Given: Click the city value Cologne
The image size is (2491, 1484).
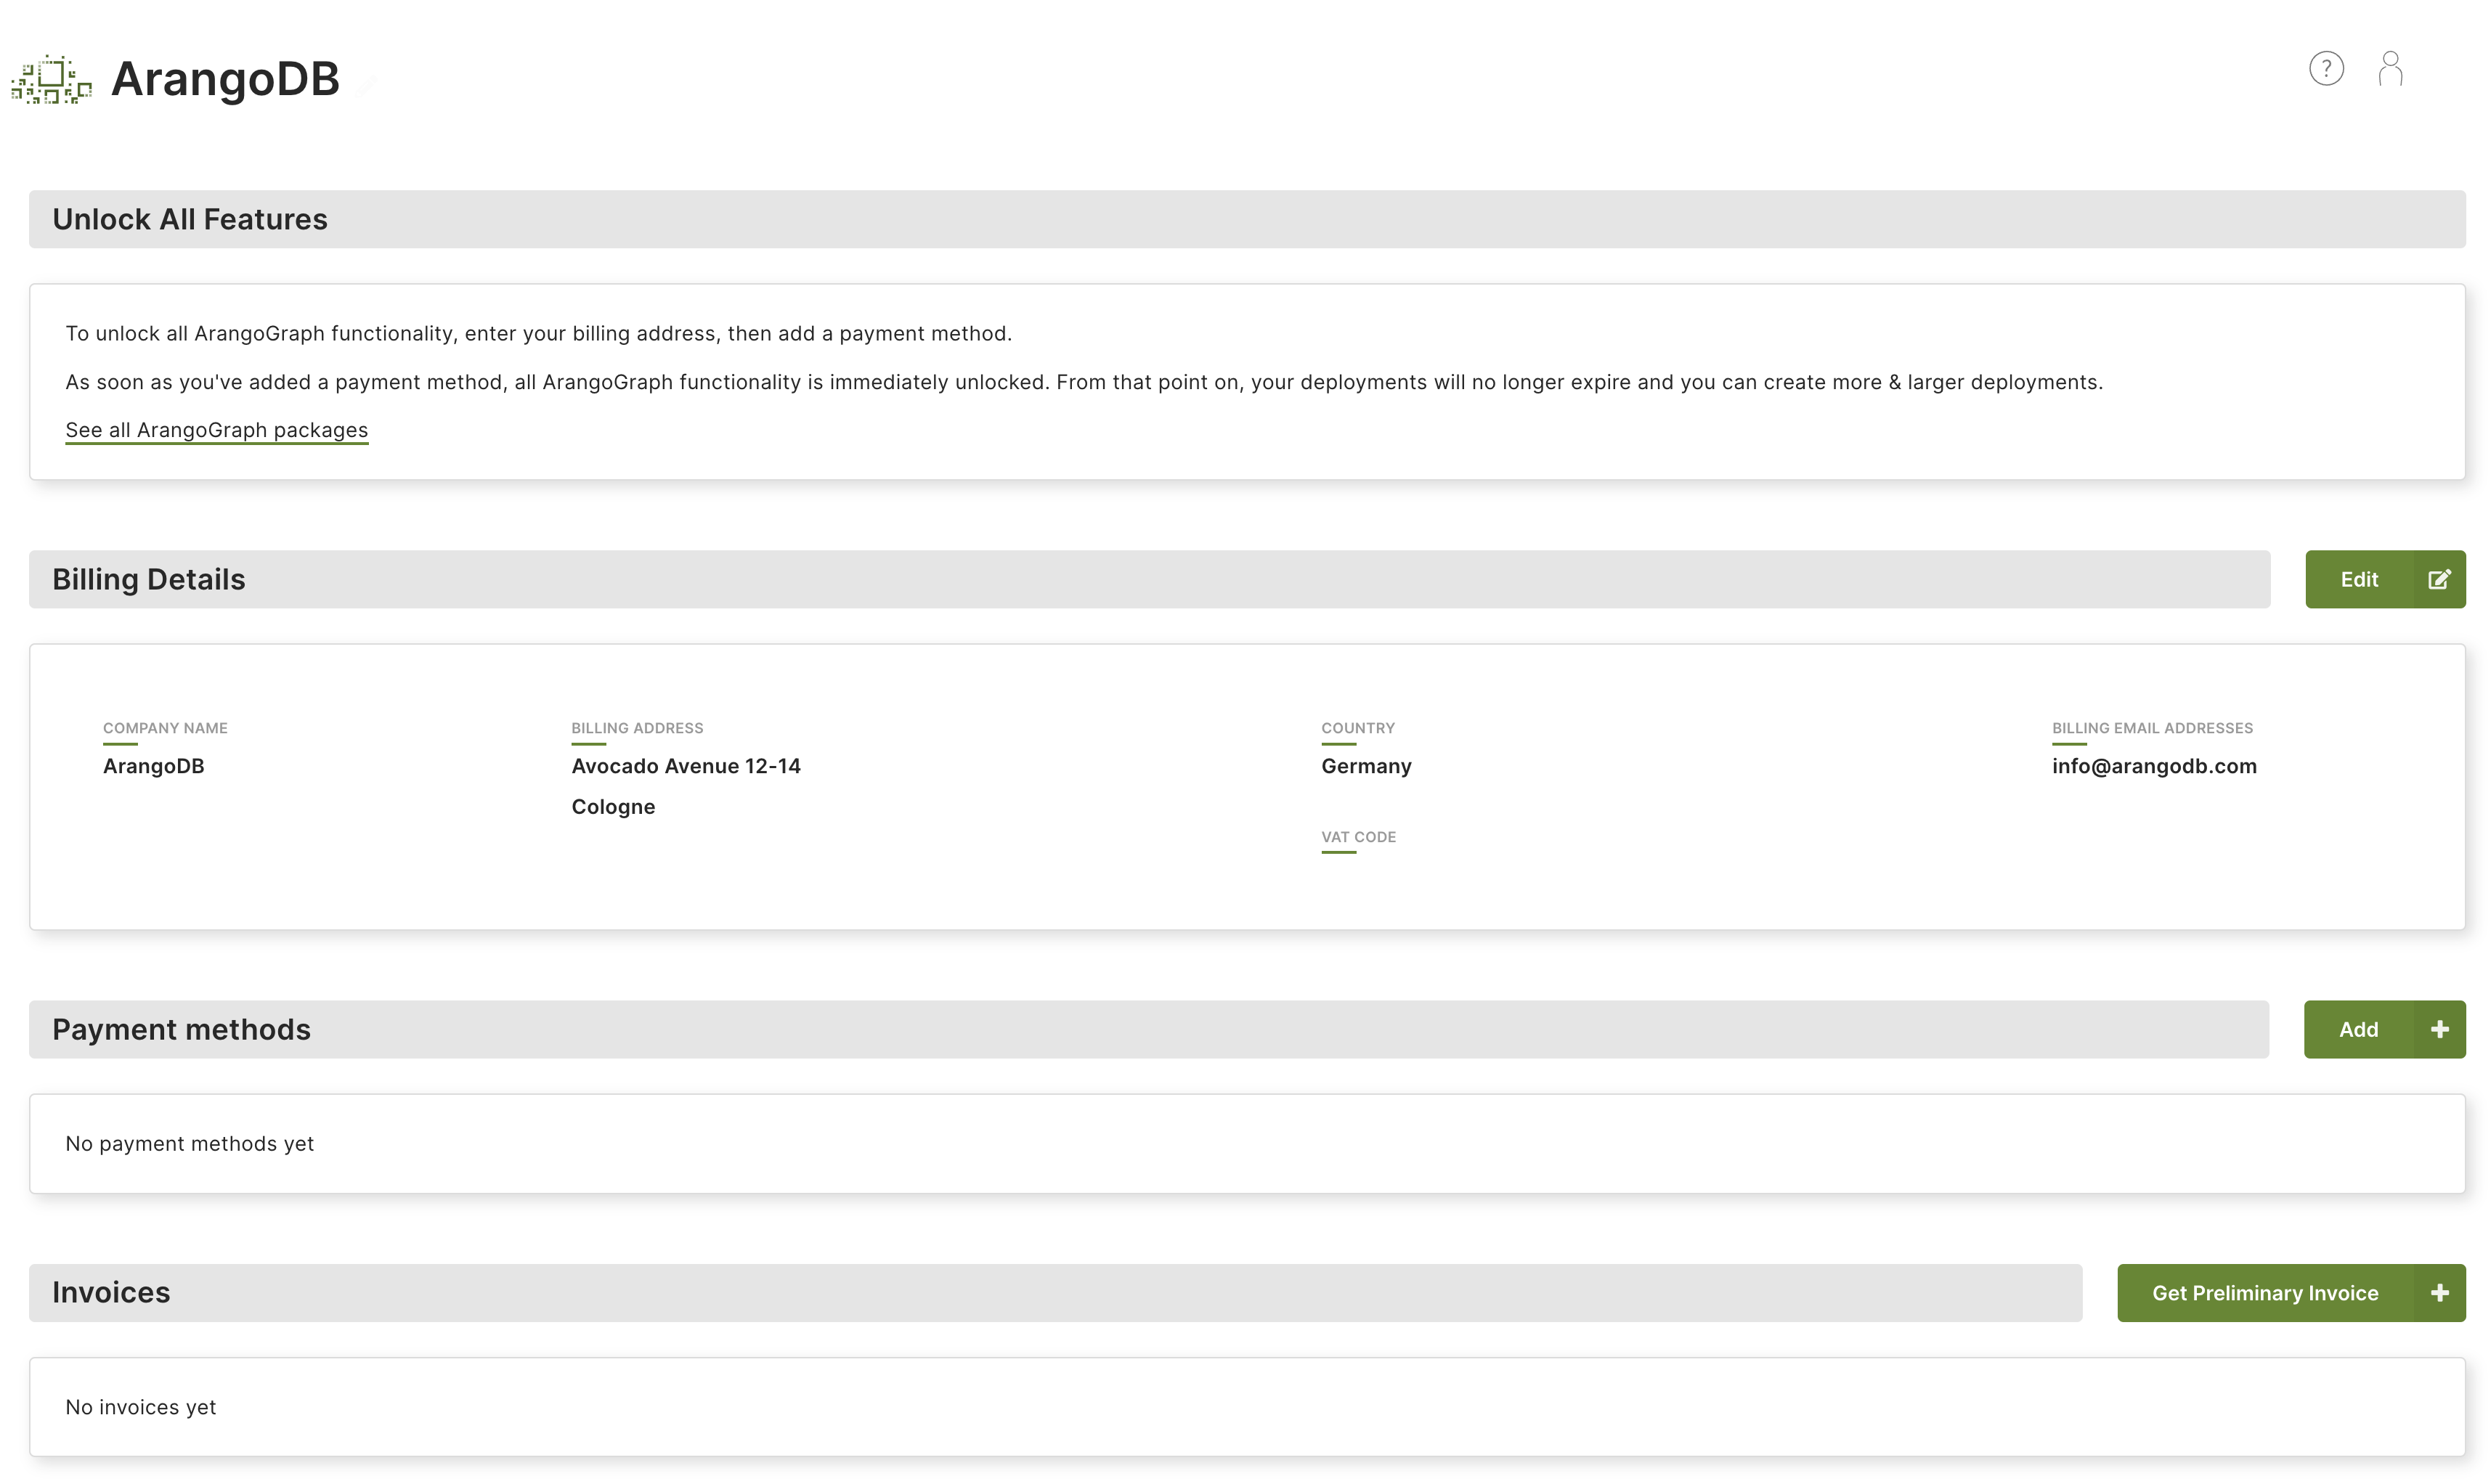Looking at the screenshot, I should pos(613,807).
